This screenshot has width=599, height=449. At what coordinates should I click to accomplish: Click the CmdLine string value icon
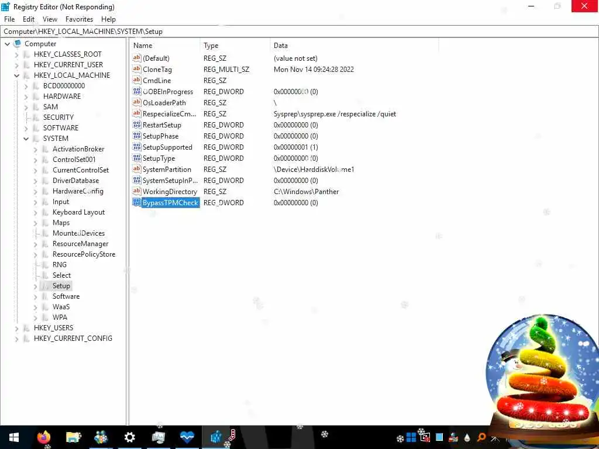click(137, 80)
